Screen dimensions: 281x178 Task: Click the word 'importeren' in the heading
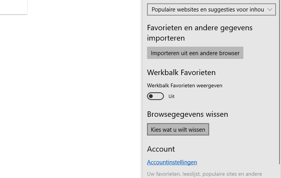coord(166,38)
